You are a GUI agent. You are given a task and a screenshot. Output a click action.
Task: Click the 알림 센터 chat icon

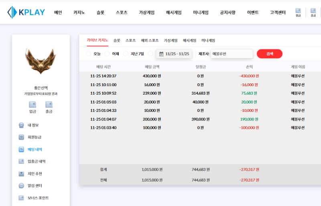pos(21,185)
